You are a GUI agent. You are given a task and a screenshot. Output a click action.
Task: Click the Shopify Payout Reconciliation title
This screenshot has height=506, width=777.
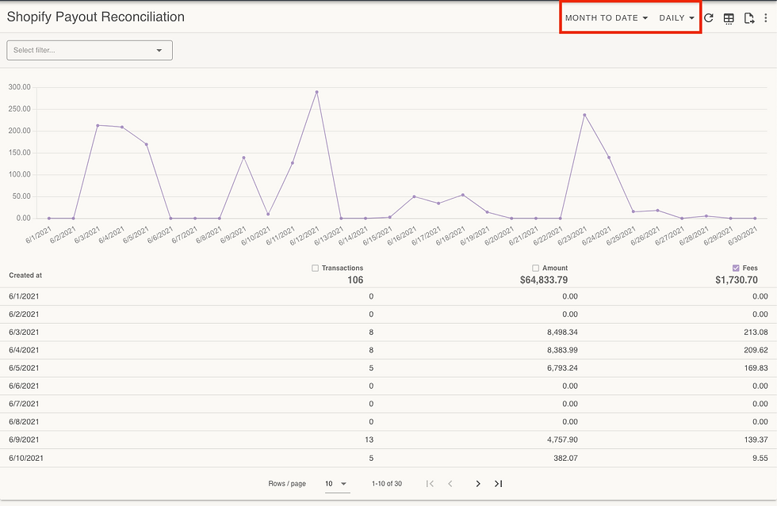[96, 17]
